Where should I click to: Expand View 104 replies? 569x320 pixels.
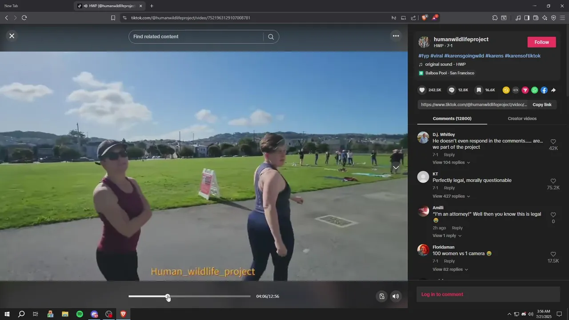451,163
